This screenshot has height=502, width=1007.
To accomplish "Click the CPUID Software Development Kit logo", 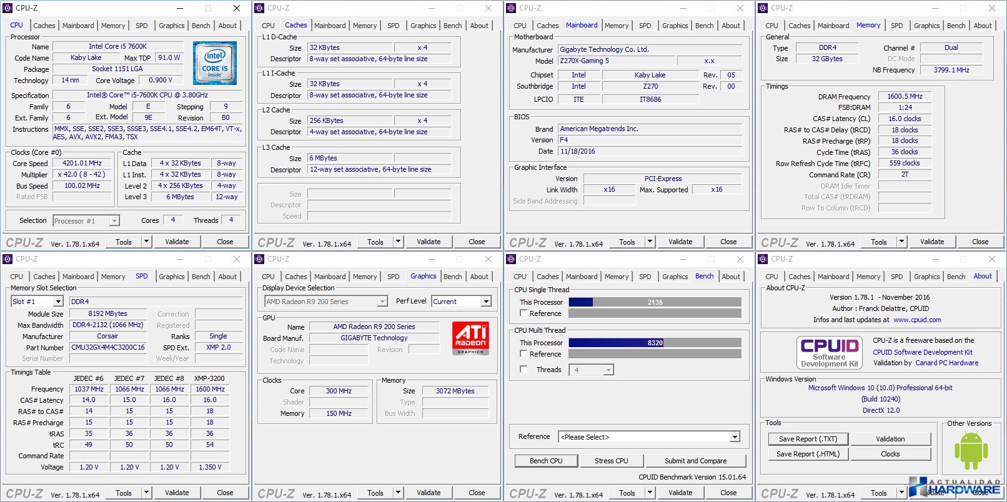I will point(830,352).
